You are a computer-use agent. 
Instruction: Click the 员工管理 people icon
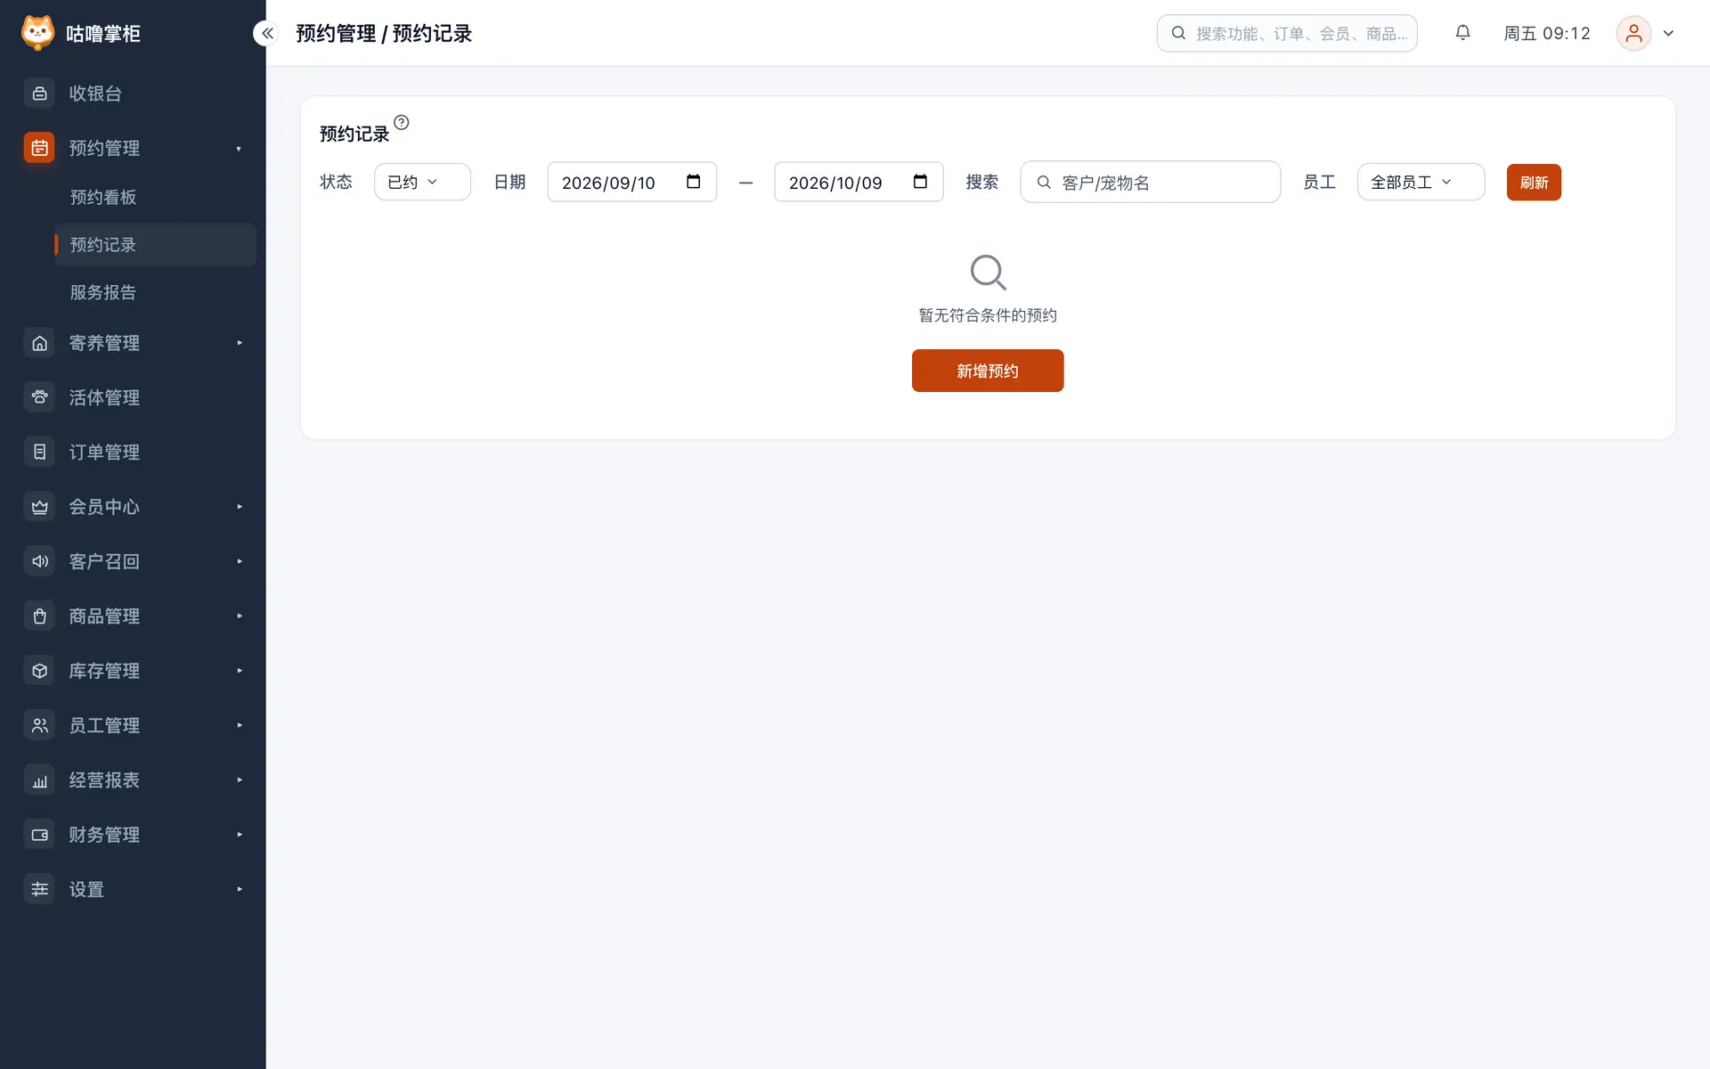click(x=39, y=725)
